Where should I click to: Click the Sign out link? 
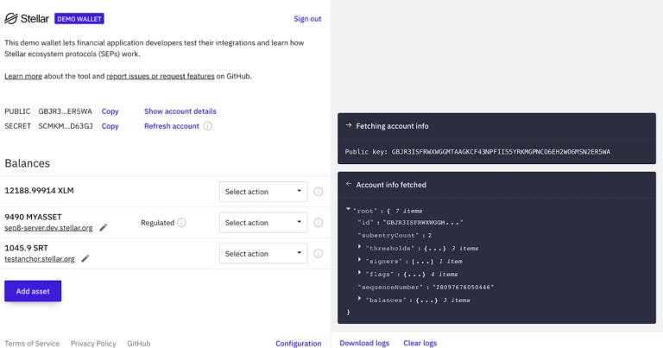[x=307, y=19]
